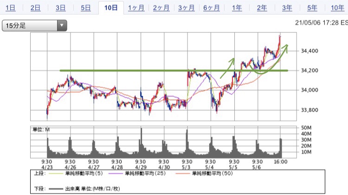Switch to the 1日 period tab
348x195 pixels.
point(10,8)
